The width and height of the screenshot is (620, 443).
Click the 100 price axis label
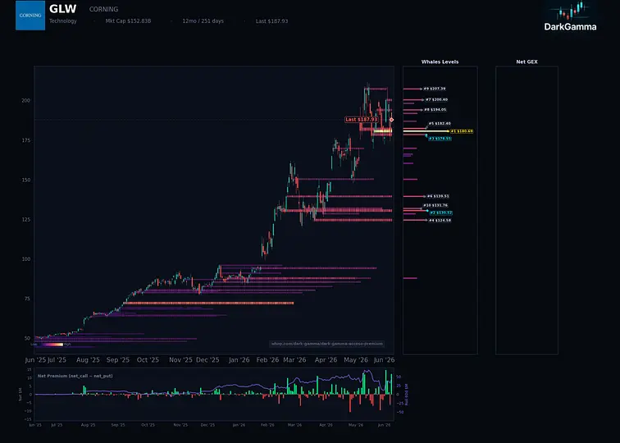pos(25,259)
